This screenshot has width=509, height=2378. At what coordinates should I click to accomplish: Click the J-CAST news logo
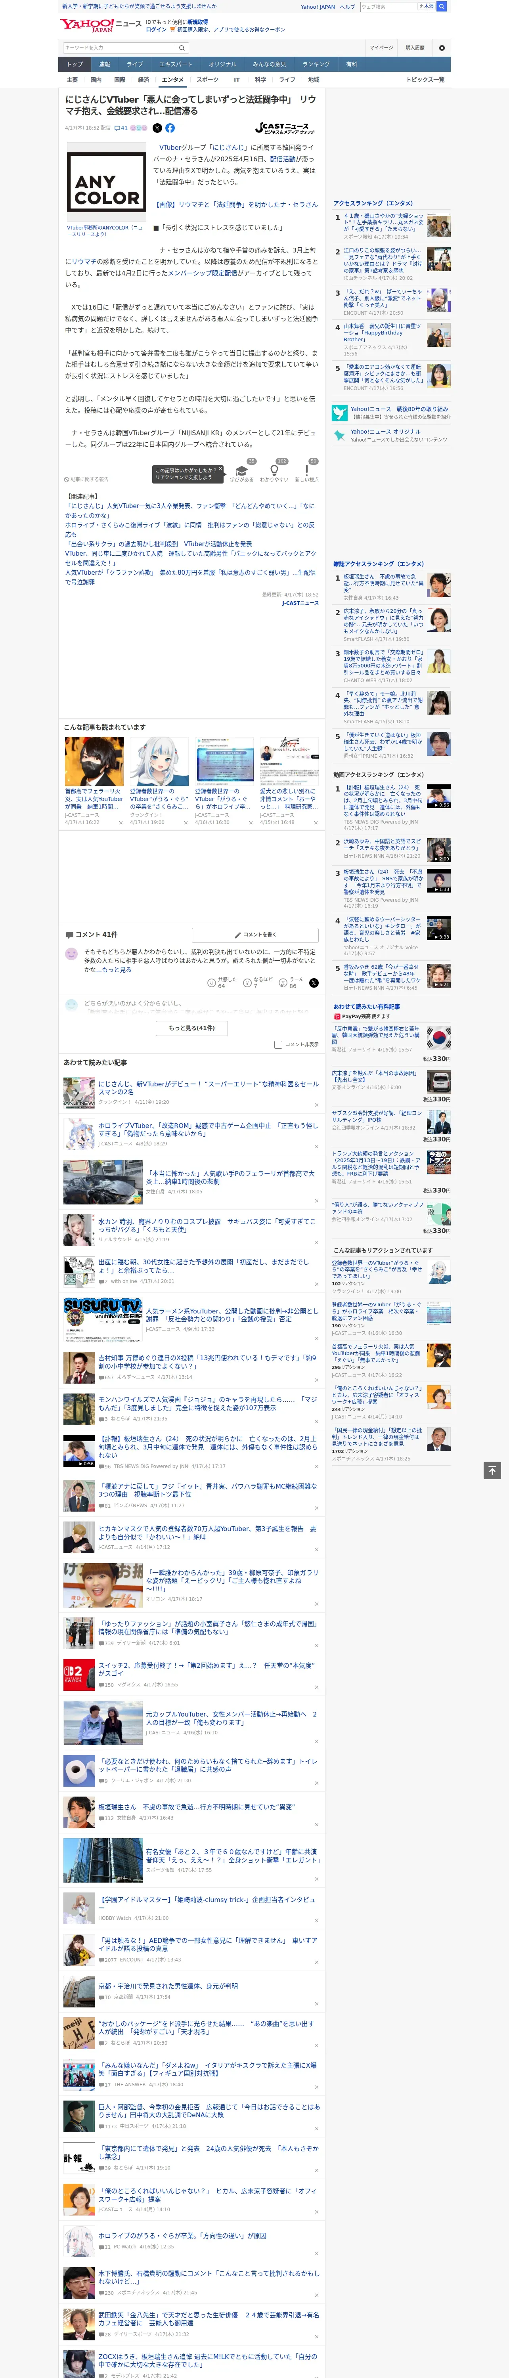pyautogui.click(x=285, y=128)
